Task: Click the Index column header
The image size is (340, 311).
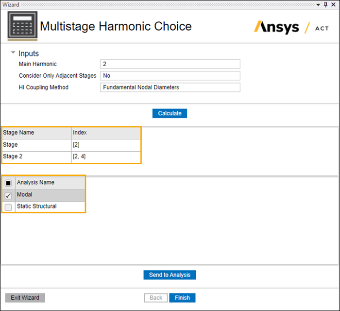Action: tap(106, 133)
